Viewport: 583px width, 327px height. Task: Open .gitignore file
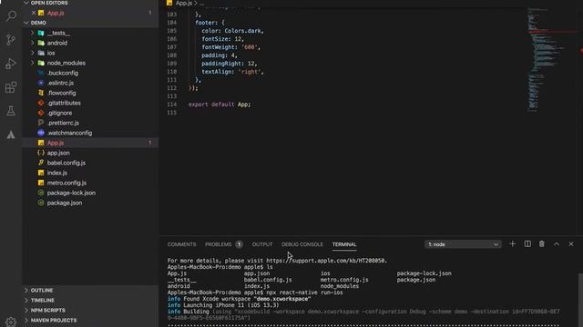coord(90,113)
